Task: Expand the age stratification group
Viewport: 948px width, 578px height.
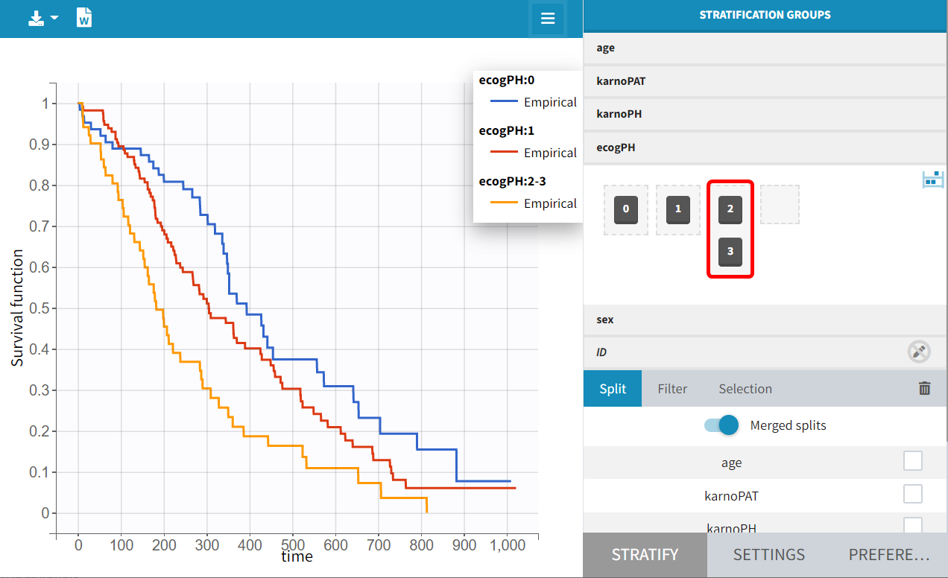Action: click(763, 48)
